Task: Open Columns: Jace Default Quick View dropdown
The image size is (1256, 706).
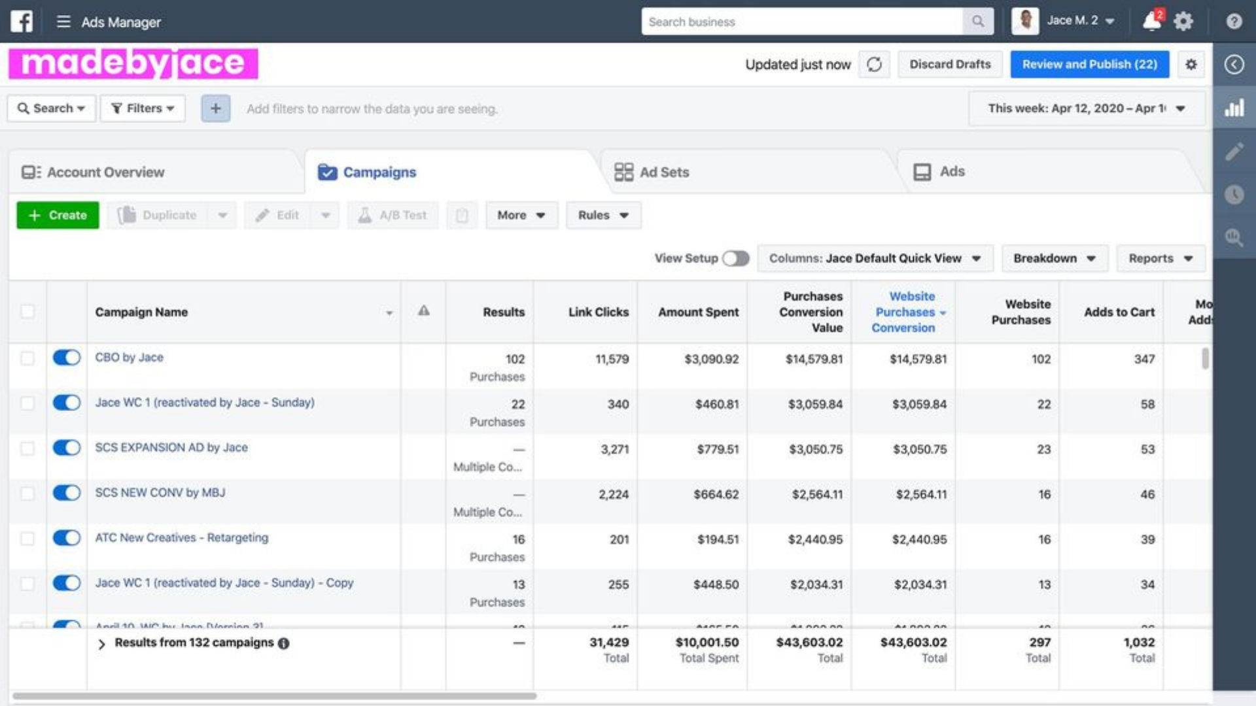Action: pyautogui.click(x=875, y=258)
